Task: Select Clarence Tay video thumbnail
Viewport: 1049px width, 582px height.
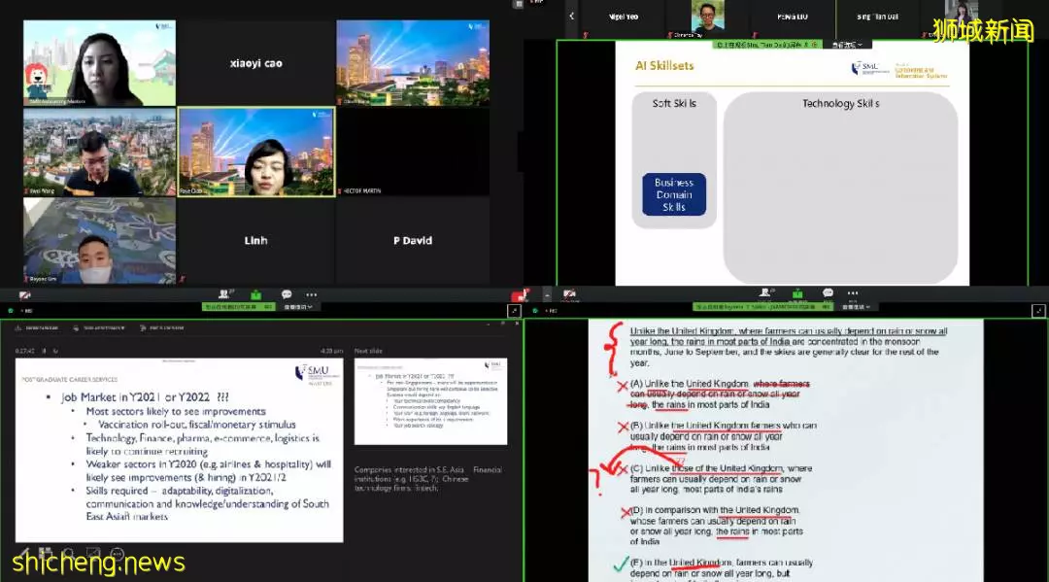Action: (x=707, y=18)
